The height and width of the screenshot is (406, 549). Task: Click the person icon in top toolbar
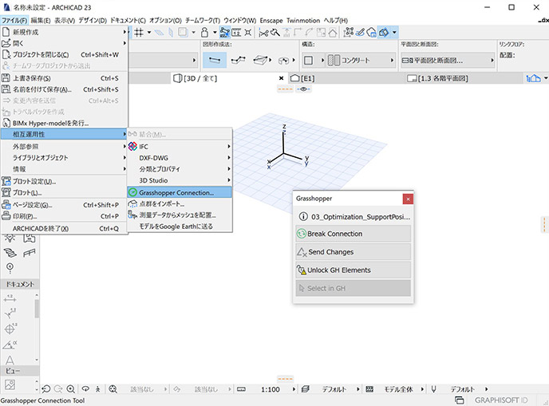click(x=204, y=33)
